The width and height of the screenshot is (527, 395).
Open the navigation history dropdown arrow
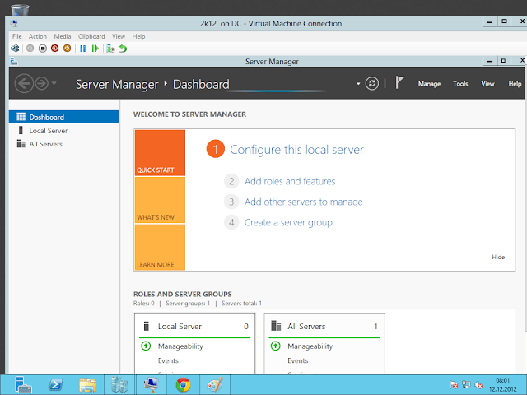pos(54,84)
